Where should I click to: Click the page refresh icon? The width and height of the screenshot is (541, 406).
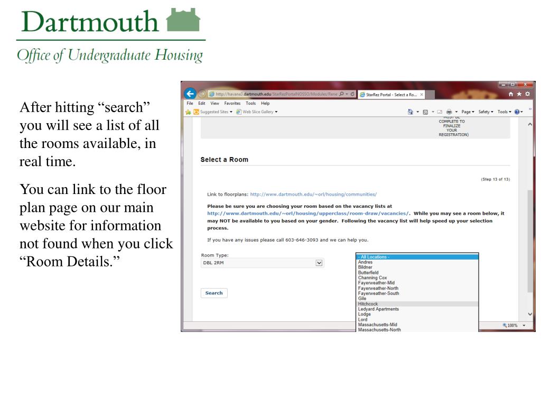click(x=352, y=94)
